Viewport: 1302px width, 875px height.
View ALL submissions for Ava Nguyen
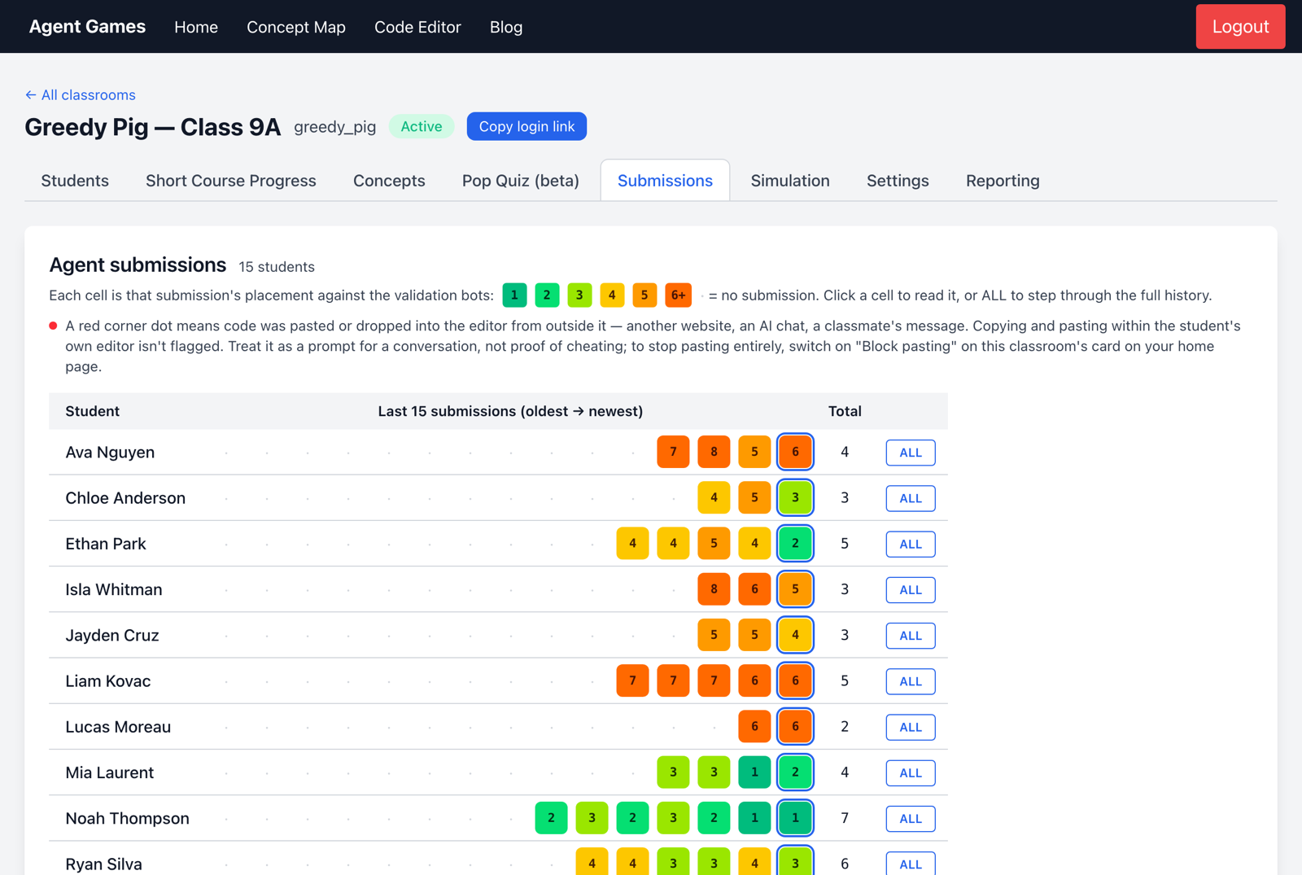911,453
